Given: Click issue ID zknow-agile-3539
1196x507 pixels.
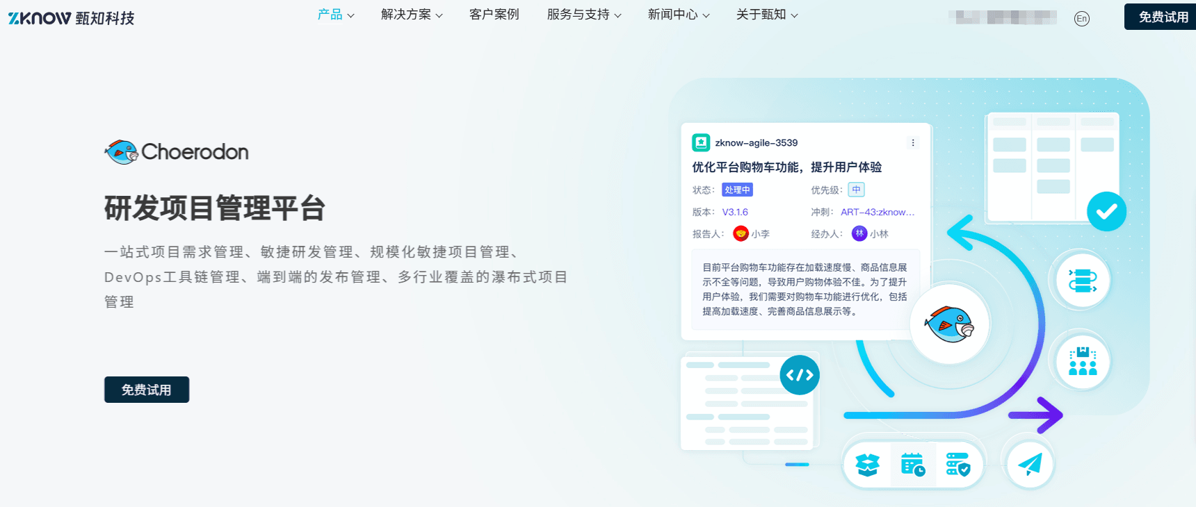Looking at the screenshot, I should 757,143.
